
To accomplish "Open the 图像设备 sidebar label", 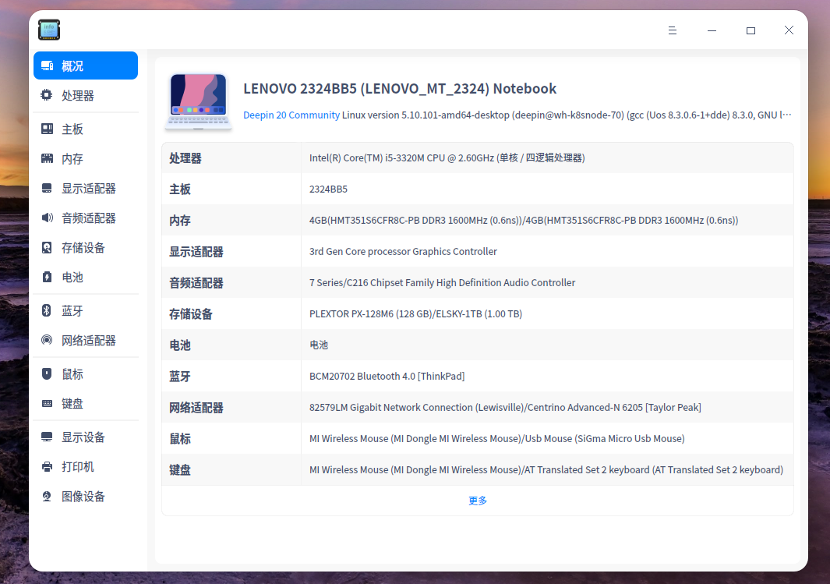I will [83, 496].
